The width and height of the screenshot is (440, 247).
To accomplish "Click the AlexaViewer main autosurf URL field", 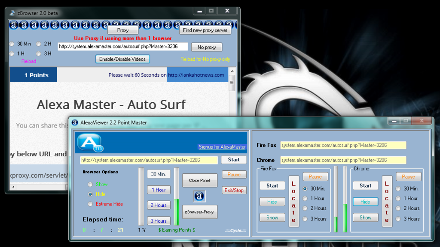I will click(x=149, y=160).
